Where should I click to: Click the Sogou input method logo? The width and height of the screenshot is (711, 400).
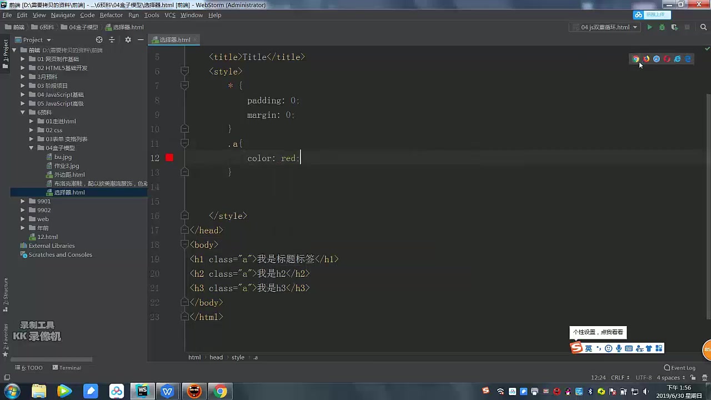[x=577, y=348]
